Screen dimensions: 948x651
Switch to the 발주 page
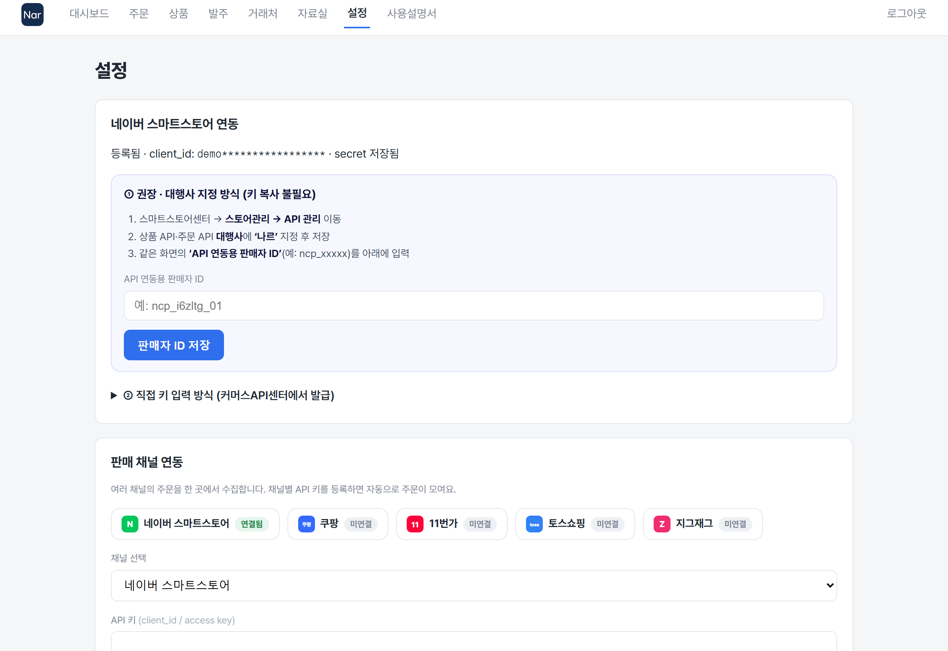(218, 13)
